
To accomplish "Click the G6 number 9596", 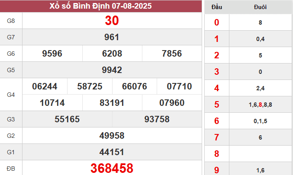I will [52, 54].
